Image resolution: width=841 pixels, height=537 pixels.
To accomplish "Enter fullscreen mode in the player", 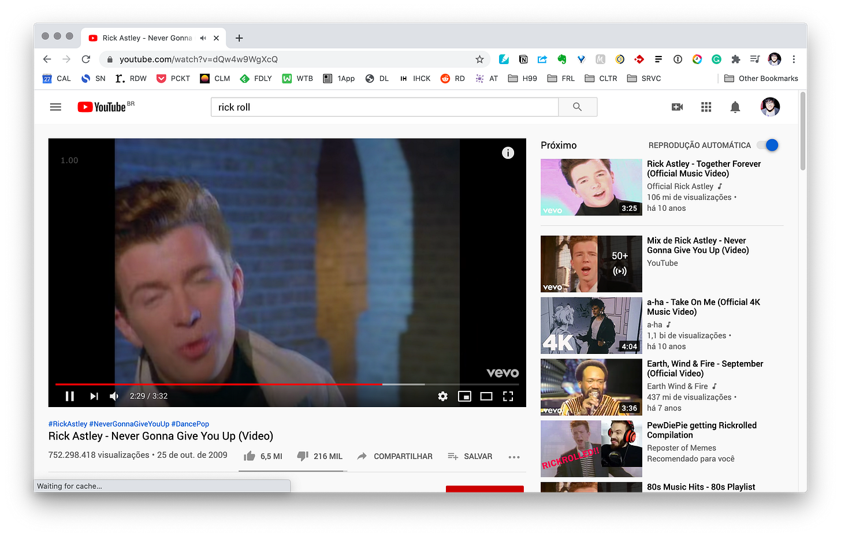I will [508, 396].
